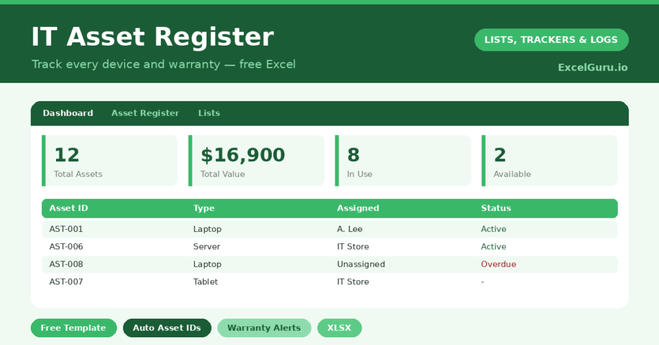The width and height of the screenshot is (659, 345).
Task: Click the Status column header
Action: 496,208
